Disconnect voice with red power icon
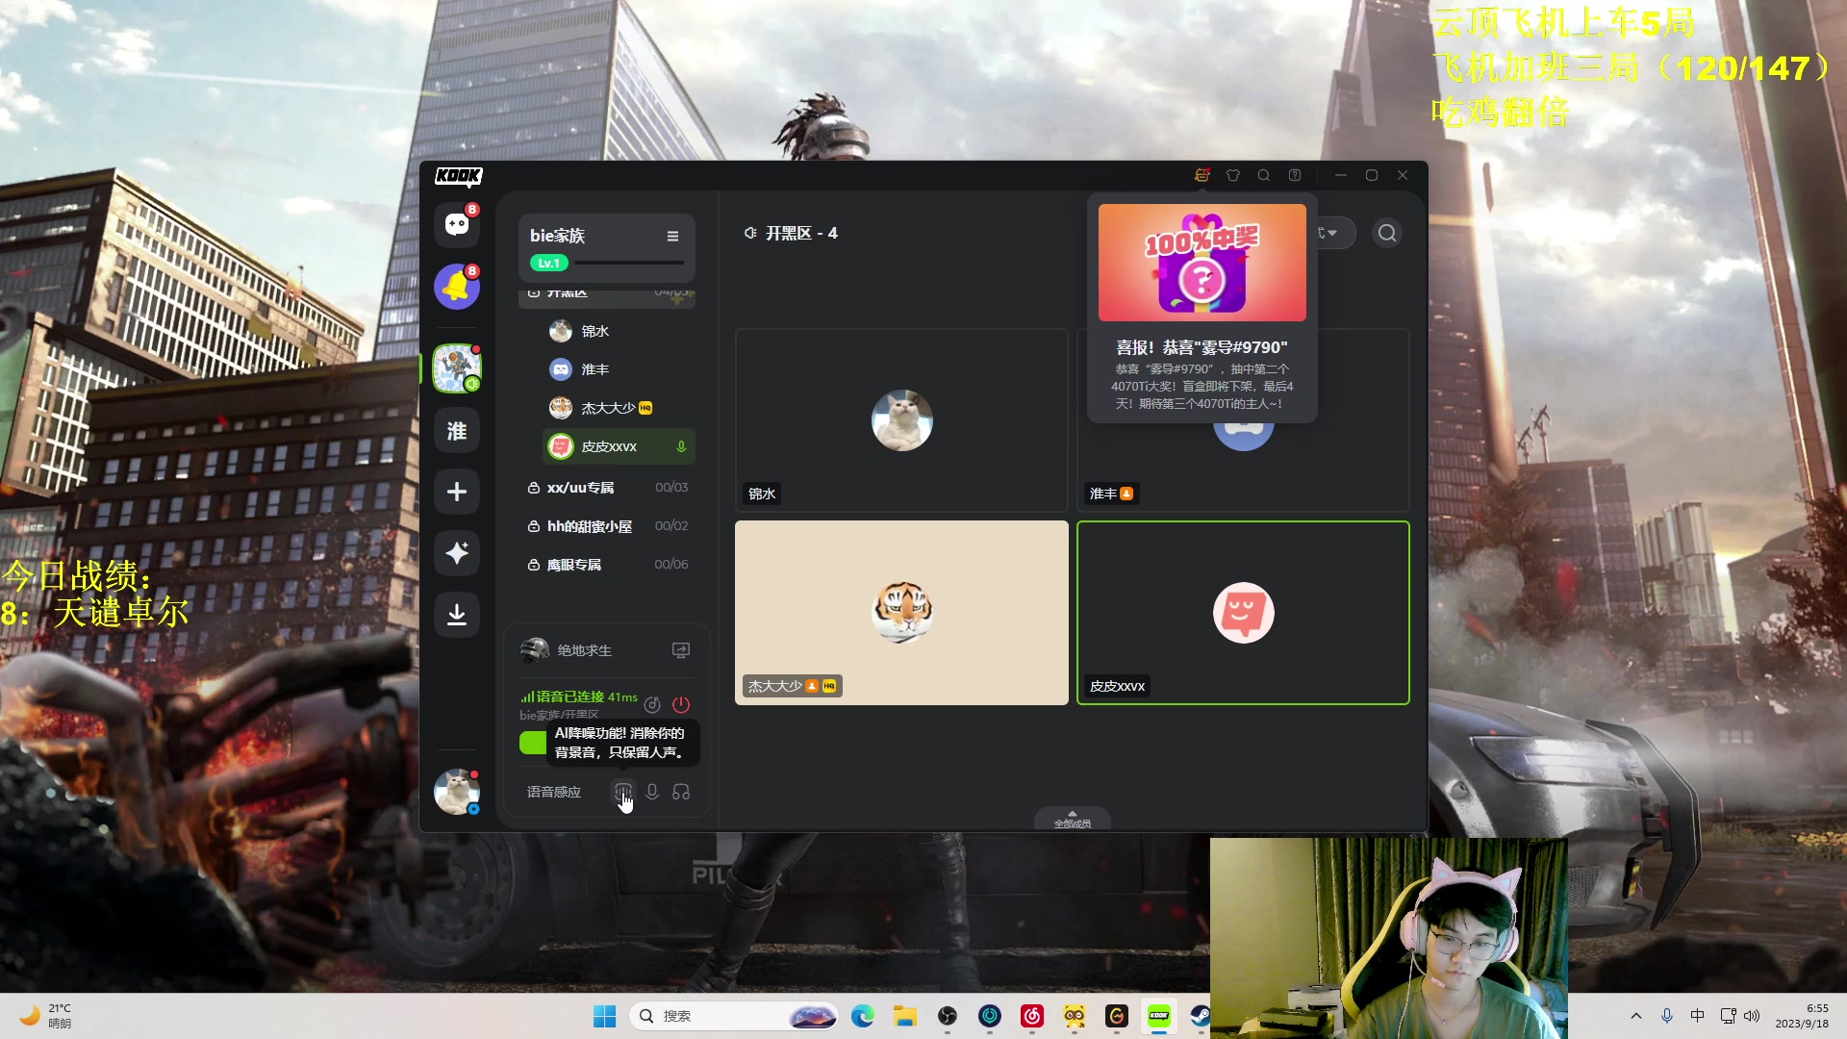1847x1039 pixels. tap(681, 704)
